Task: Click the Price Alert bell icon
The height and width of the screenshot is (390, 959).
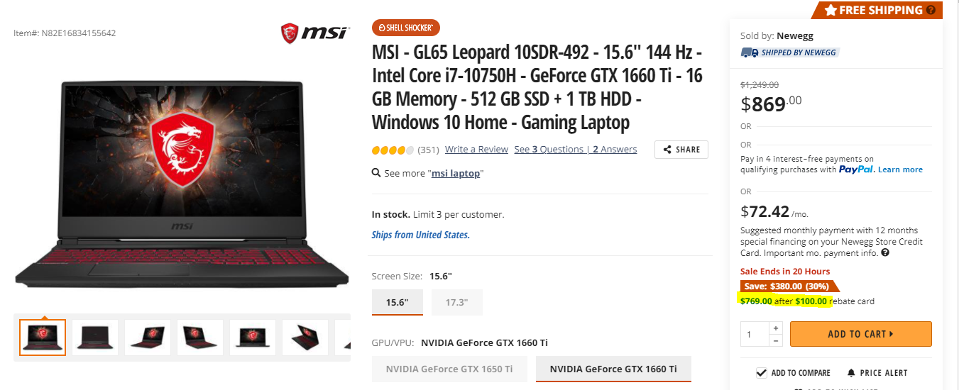Action: coord(851,373)
